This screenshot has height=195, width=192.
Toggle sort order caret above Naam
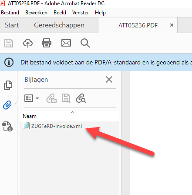click(72, 112)
